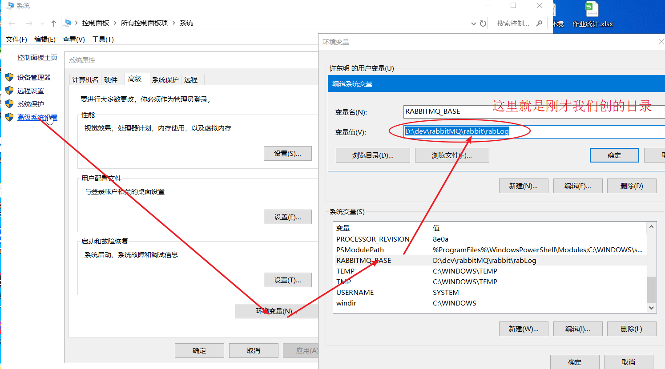Click 新建(W)... for system variables
Viewport: 665px width, 369px height.
pos(524,329)
